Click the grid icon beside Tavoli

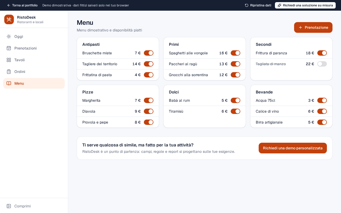pos(9,60)
